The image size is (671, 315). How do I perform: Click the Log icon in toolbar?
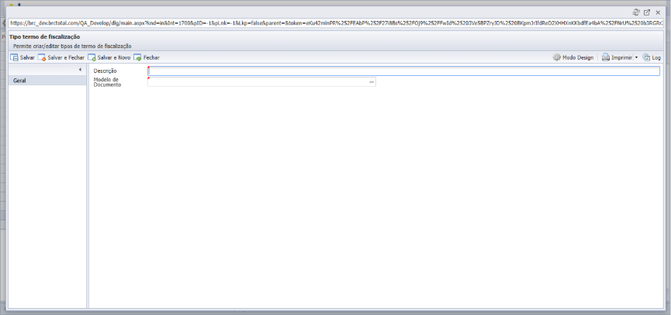[x=646, y=57]
